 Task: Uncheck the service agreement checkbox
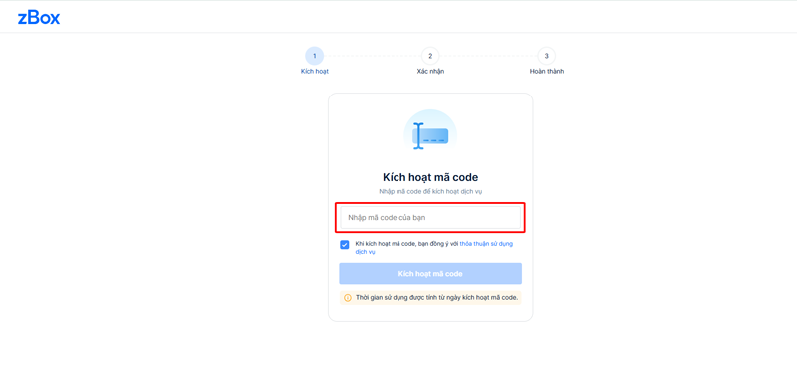344,245
